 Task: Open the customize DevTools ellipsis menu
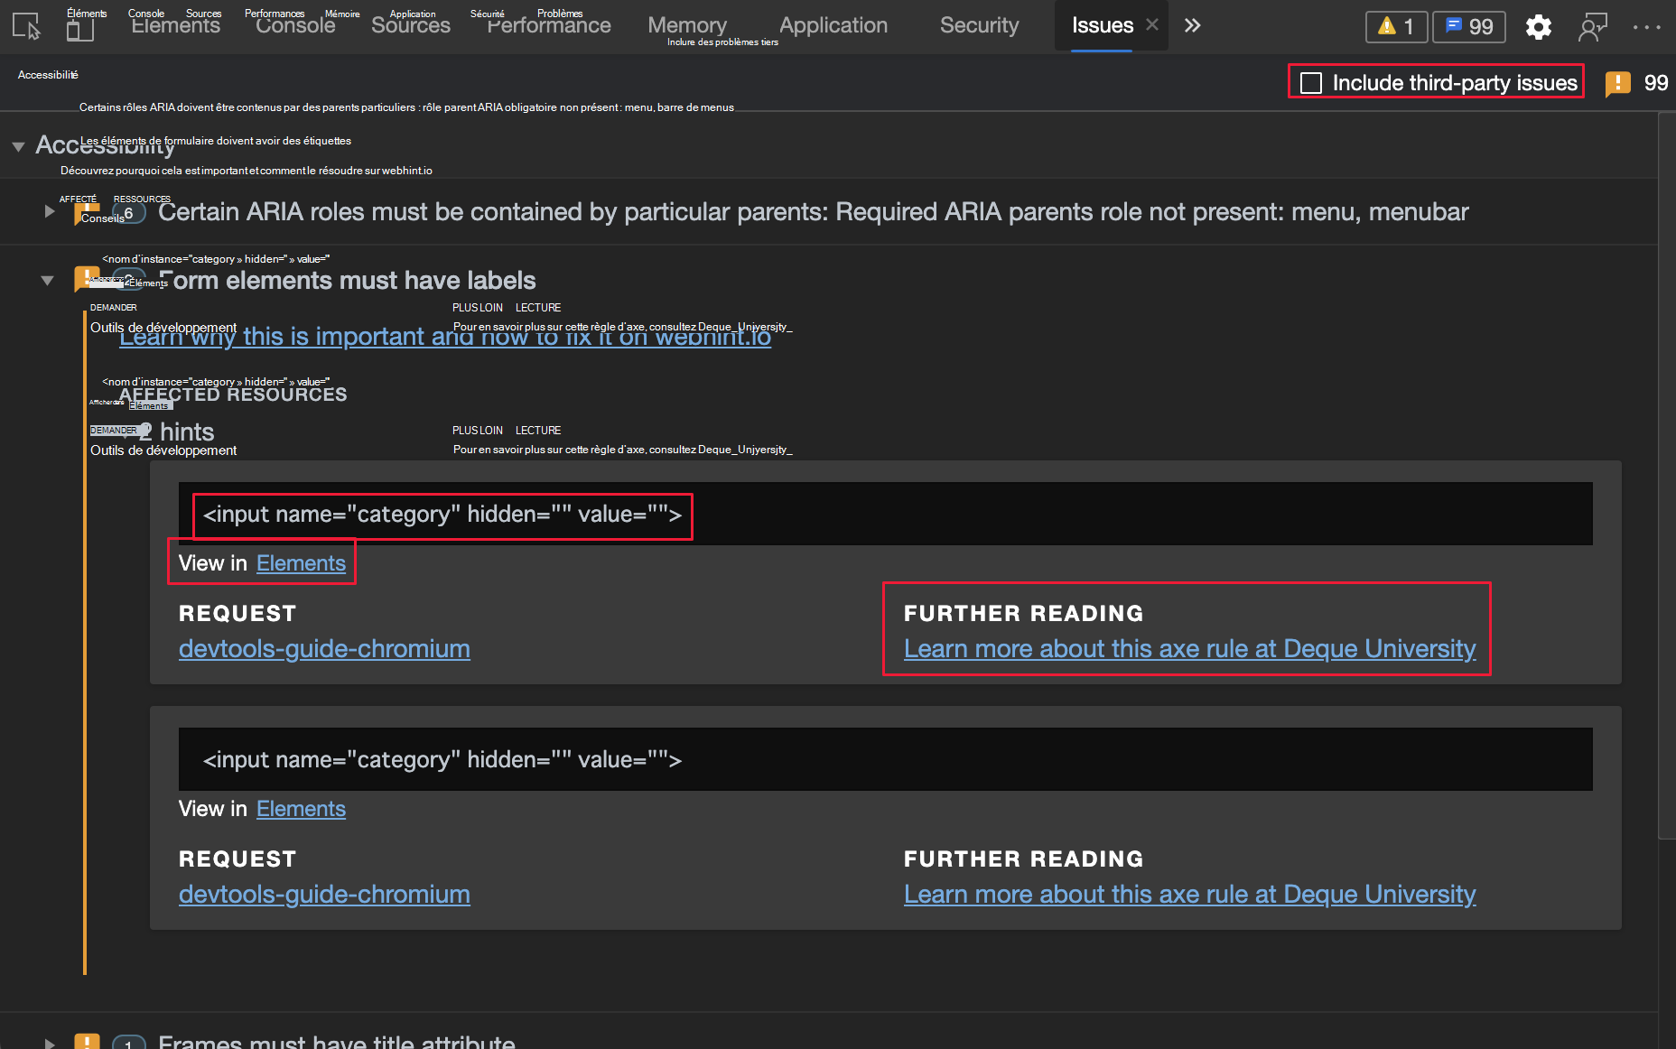pos(1647,27)
